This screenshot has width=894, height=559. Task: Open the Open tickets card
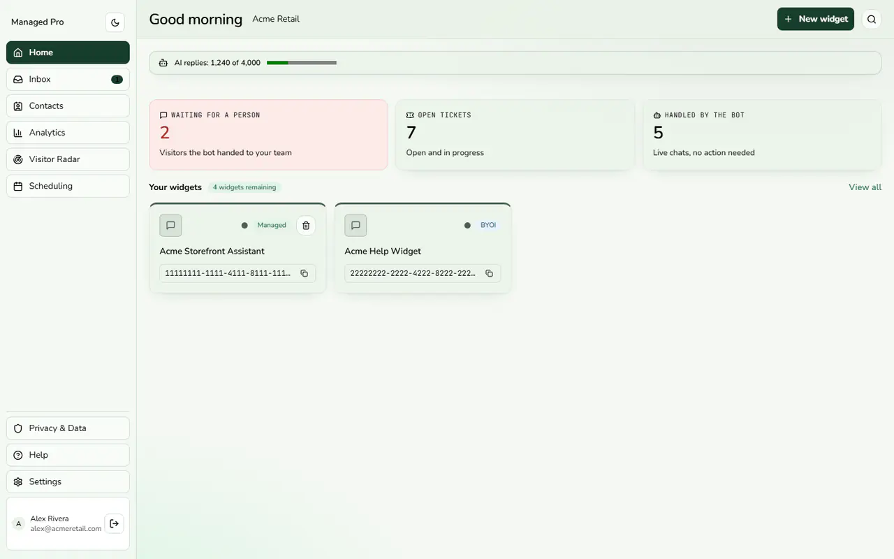tap(515, 135)
